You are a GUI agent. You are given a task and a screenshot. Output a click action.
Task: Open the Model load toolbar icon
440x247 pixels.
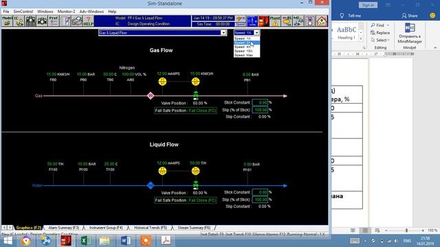[x=8, y=21]
